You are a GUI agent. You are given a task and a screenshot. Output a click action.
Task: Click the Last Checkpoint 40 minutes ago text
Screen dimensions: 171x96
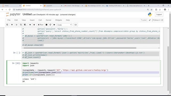coord(45,15)
